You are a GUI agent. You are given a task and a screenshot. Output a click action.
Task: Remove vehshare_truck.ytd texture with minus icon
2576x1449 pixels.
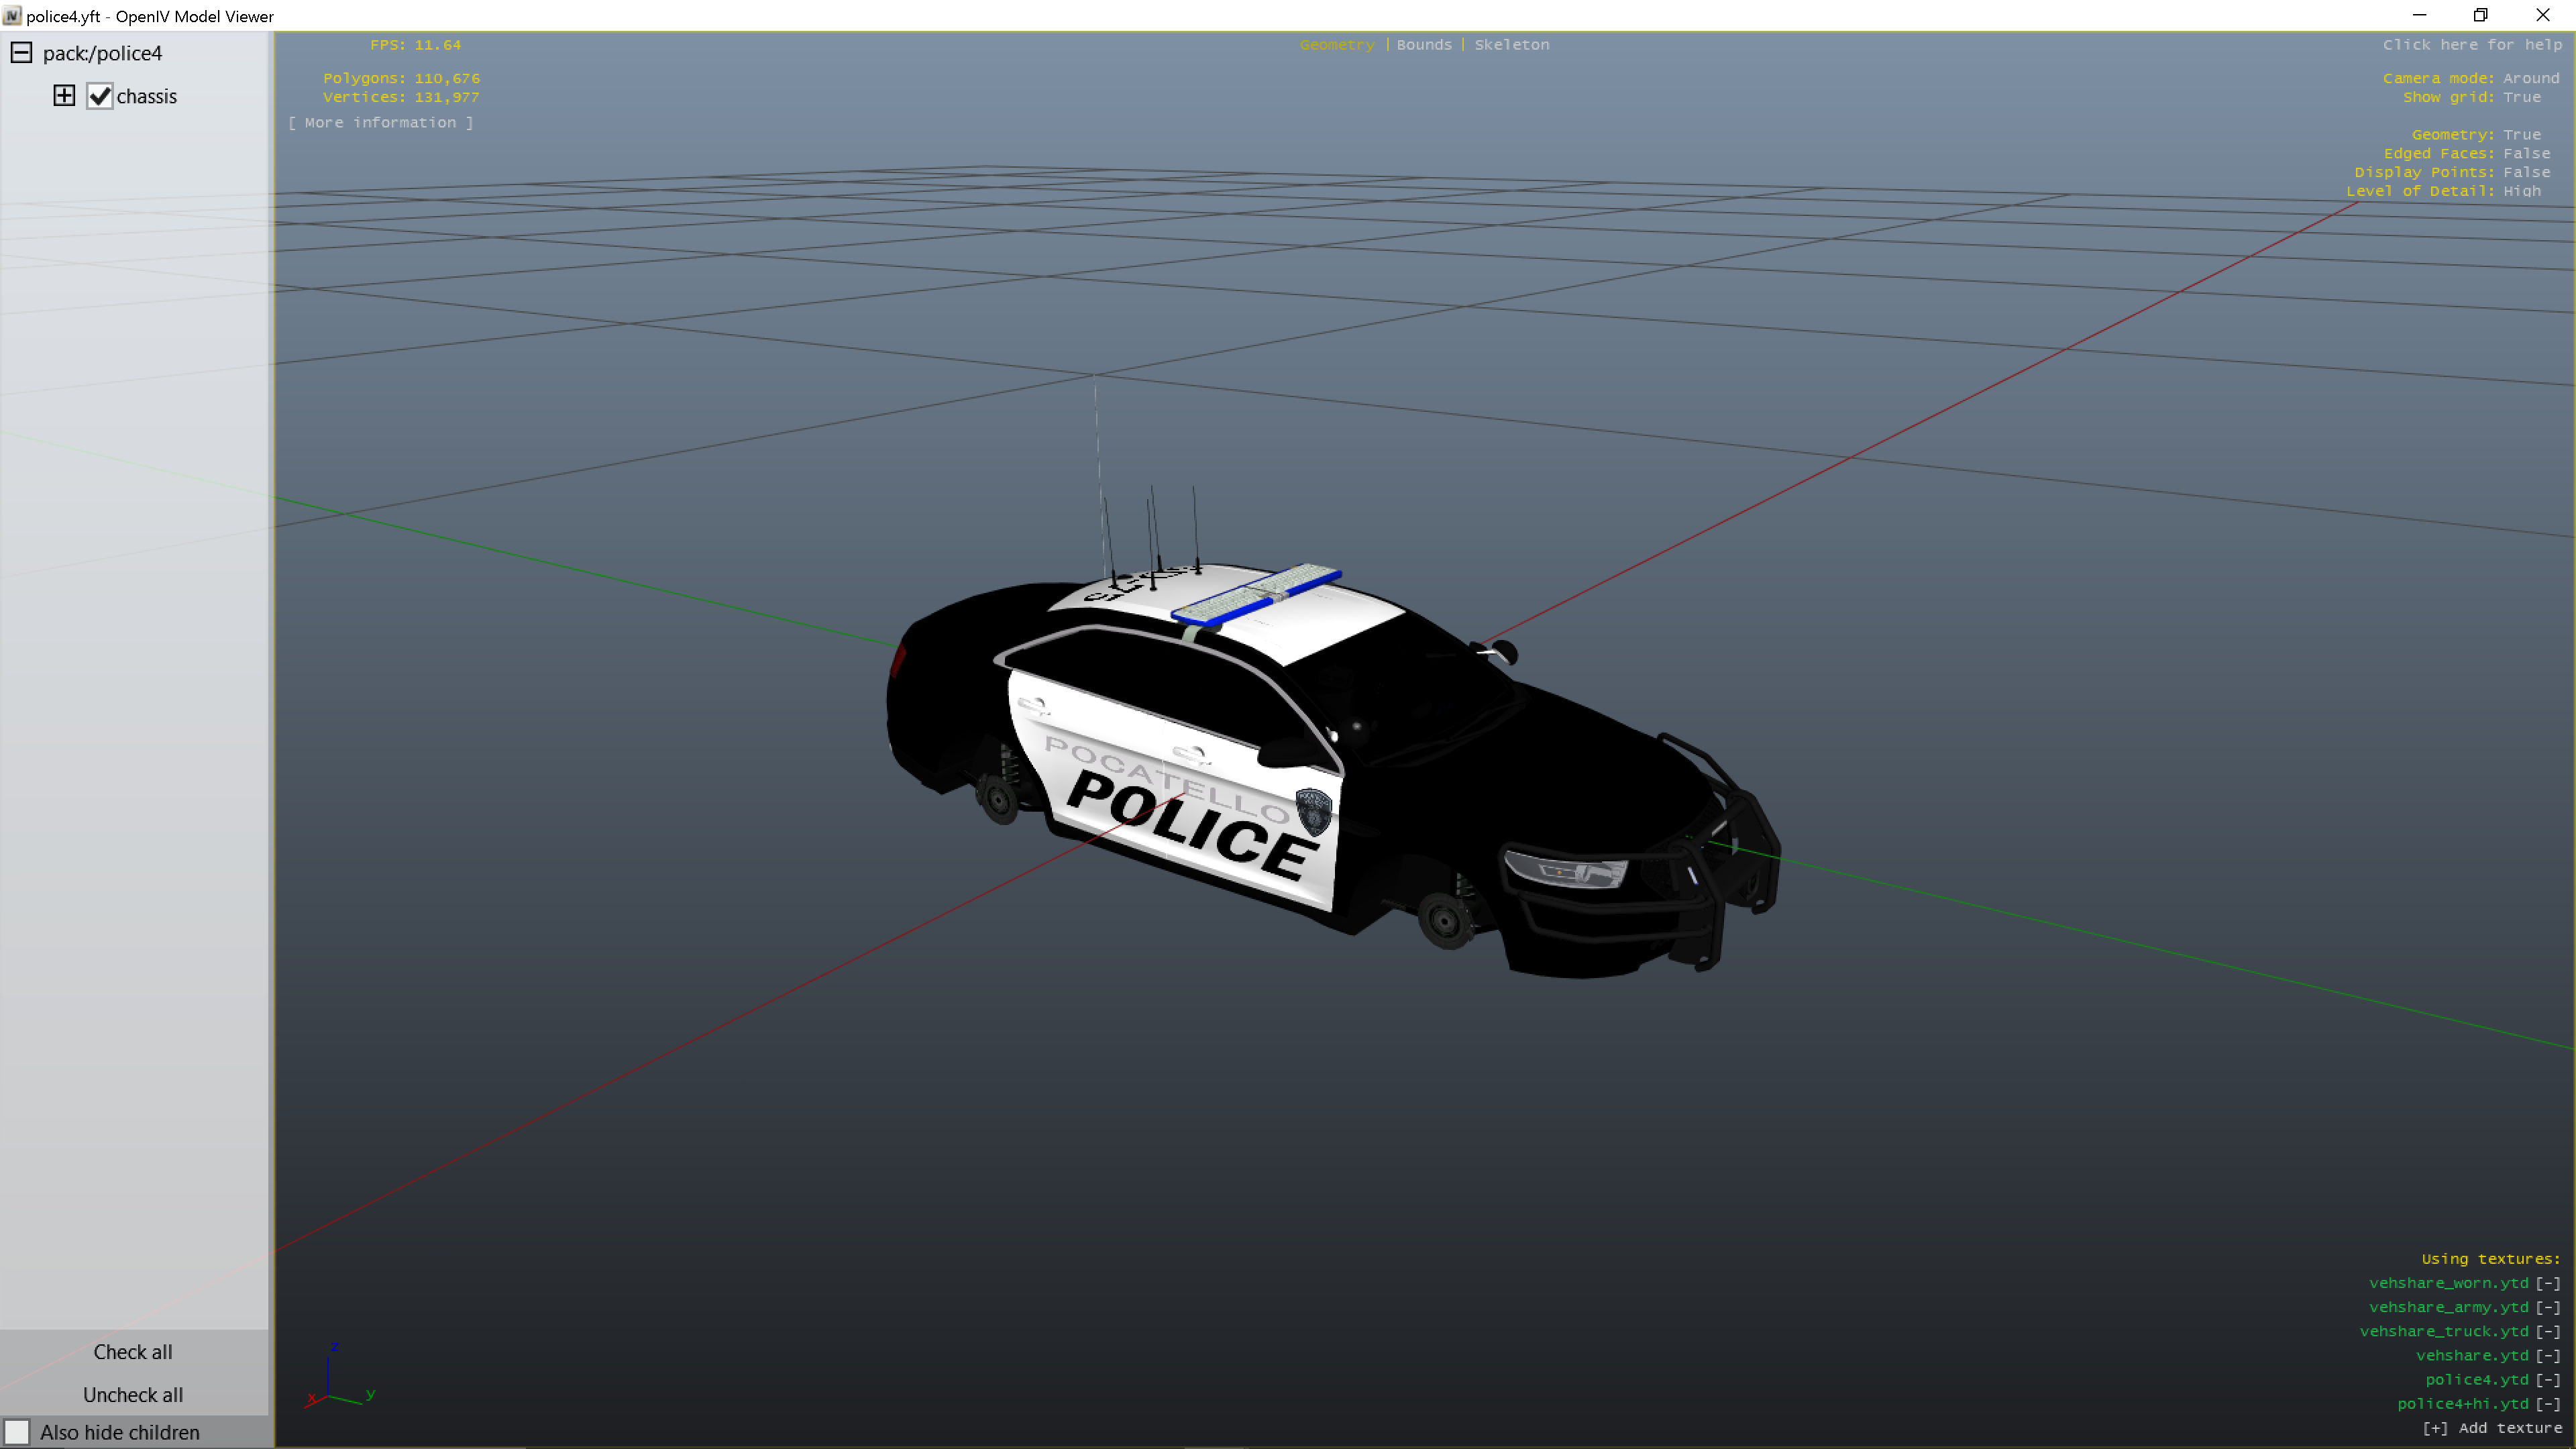2547,1331
